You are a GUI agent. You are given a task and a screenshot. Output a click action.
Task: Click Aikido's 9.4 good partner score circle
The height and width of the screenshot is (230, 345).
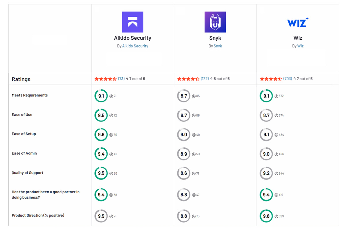coord(101,195)
